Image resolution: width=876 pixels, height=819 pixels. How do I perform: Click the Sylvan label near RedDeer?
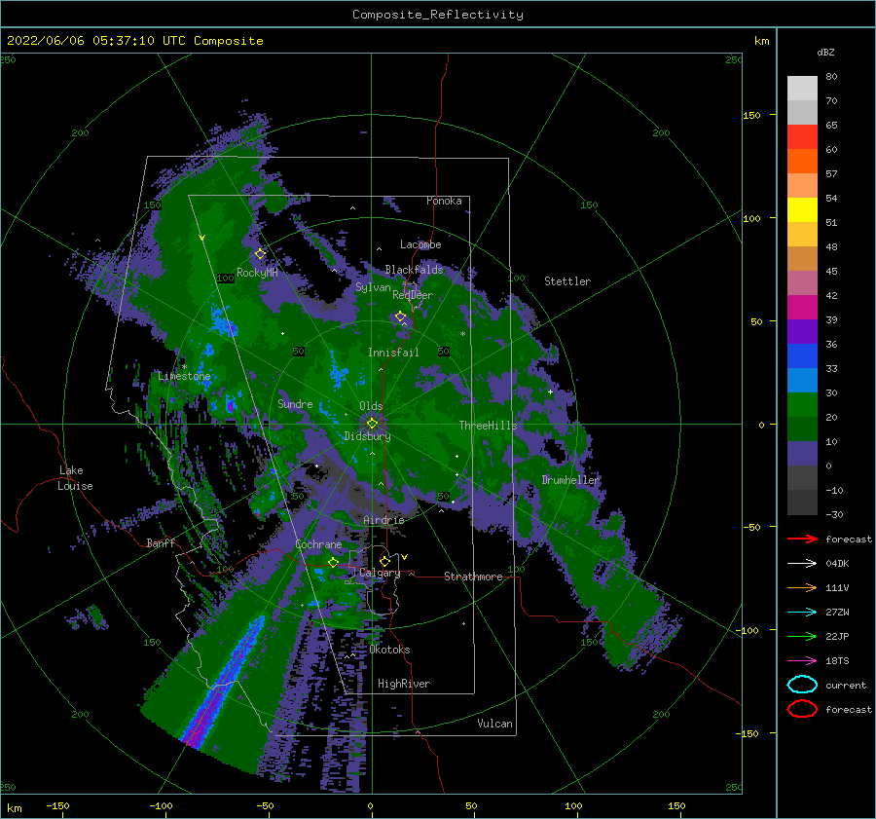point(373,287)
